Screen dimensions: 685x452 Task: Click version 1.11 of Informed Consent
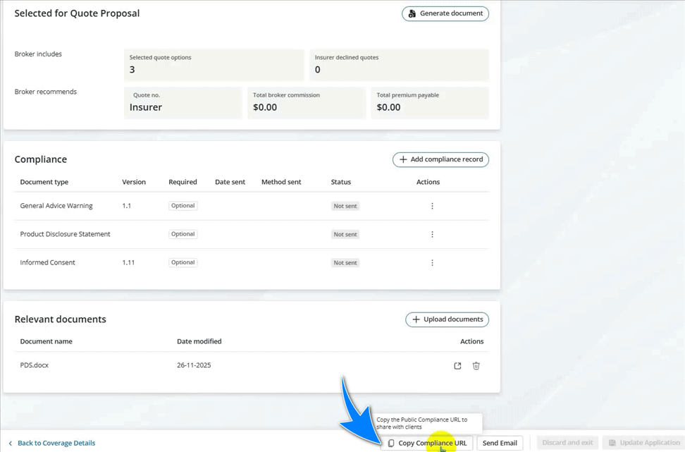click(128, 263)
